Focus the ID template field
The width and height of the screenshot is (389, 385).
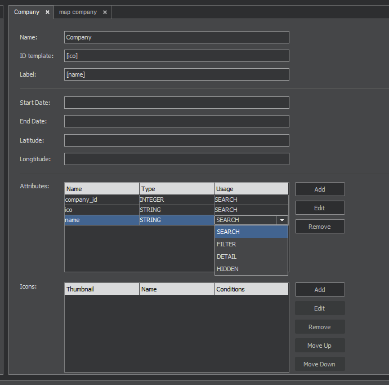click(x=176, y=56)
